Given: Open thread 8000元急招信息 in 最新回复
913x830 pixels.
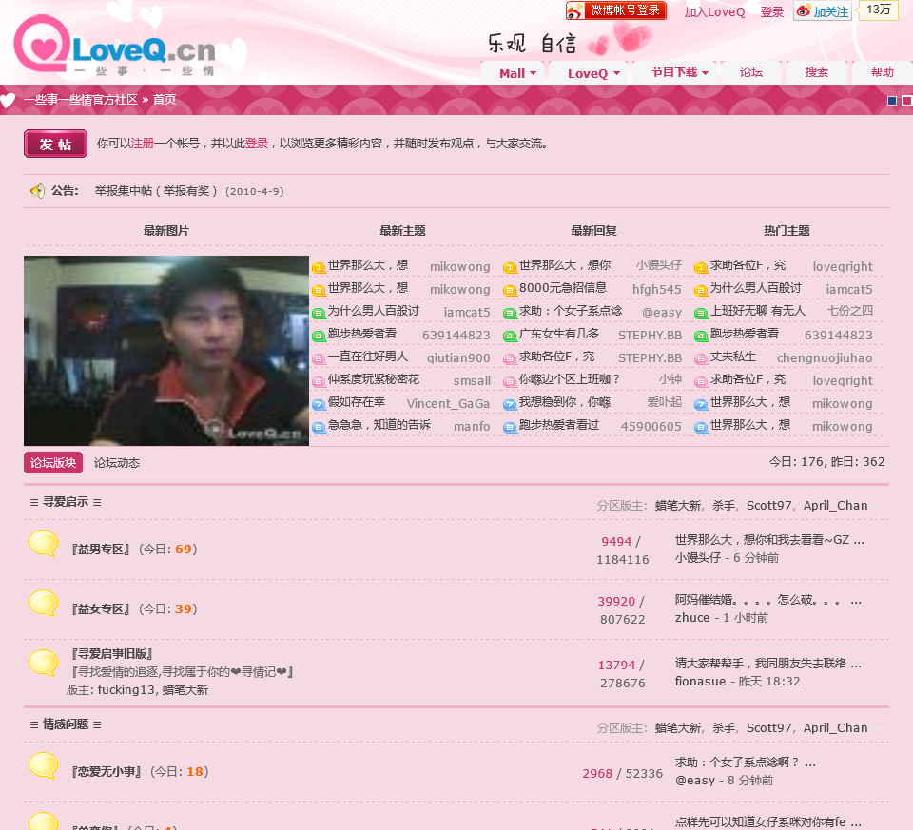Looking at the screenshot, I should pos(562,287).
